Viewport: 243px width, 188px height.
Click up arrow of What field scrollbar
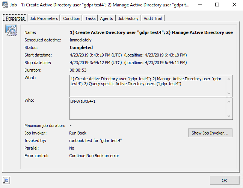(229, 79)
